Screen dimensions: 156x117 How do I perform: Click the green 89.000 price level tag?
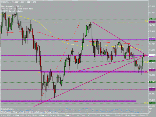152,103
